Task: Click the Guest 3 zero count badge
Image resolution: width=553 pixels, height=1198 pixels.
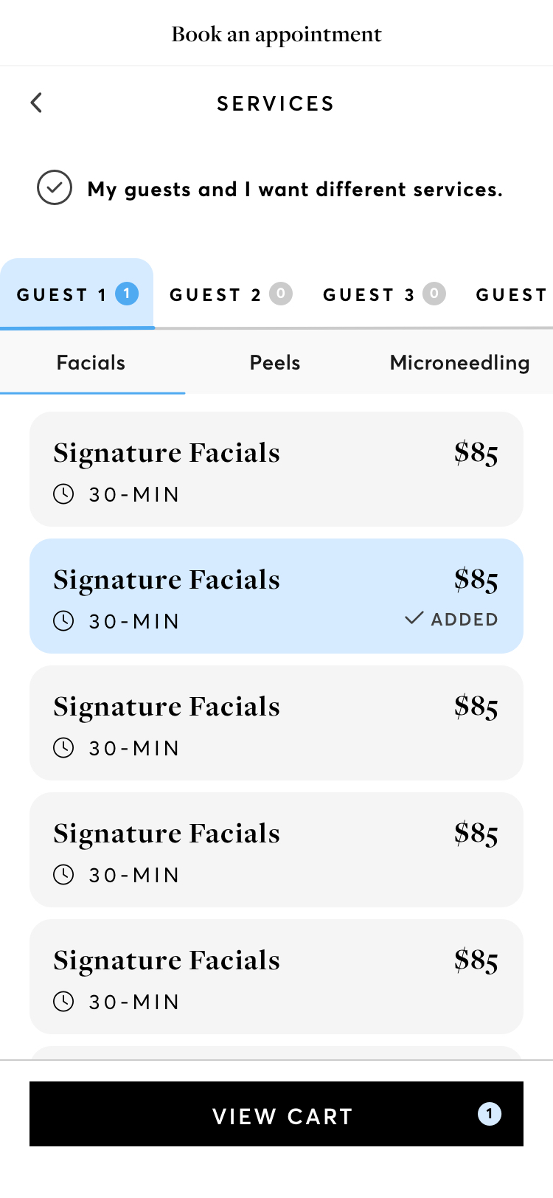Action: tap(434, 294)
